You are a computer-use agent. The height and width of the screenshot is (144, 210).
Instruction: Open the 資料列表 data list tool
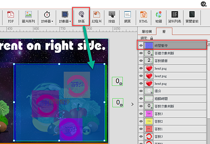click(x=175, y=17)
